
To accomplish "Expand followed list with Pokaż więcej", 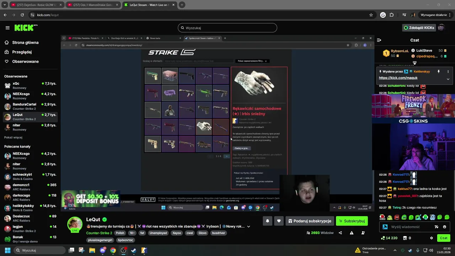I will (x=13, y=137).
